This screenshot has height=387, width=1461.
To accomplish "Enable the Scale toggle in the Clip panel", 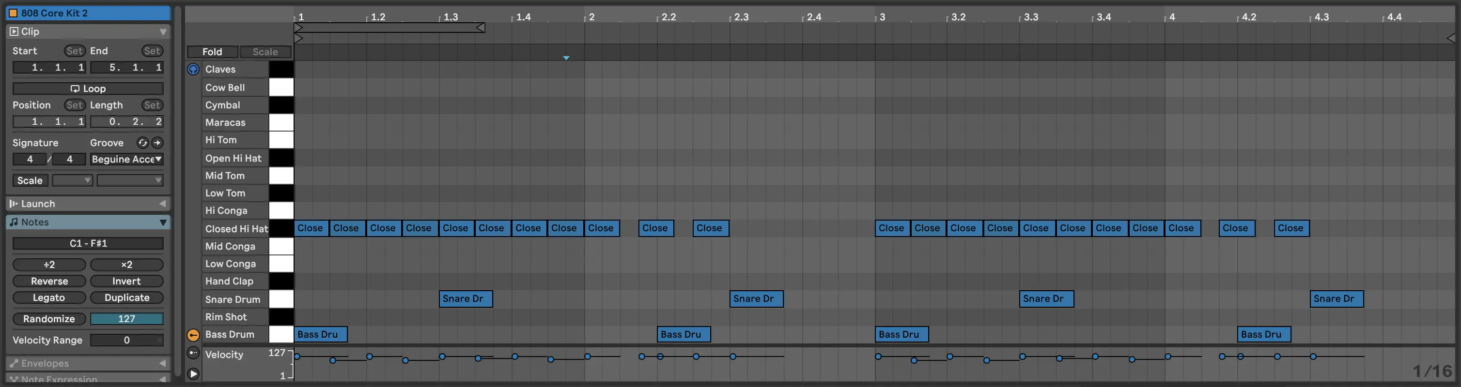I will click(x=30, y=180).
